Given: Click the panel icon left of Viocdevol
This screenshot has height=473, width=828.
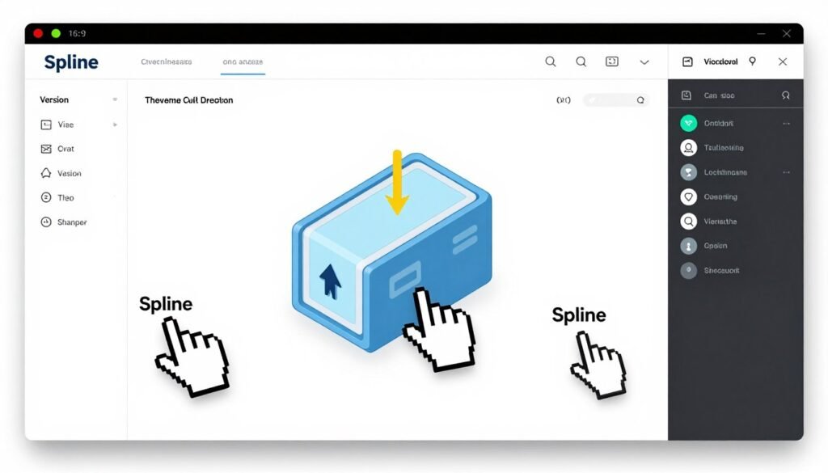Looking at the screenshot, I should (x=687, y=61).
